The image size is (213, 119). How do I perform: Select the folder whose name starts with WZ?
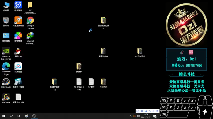point(140,52)
